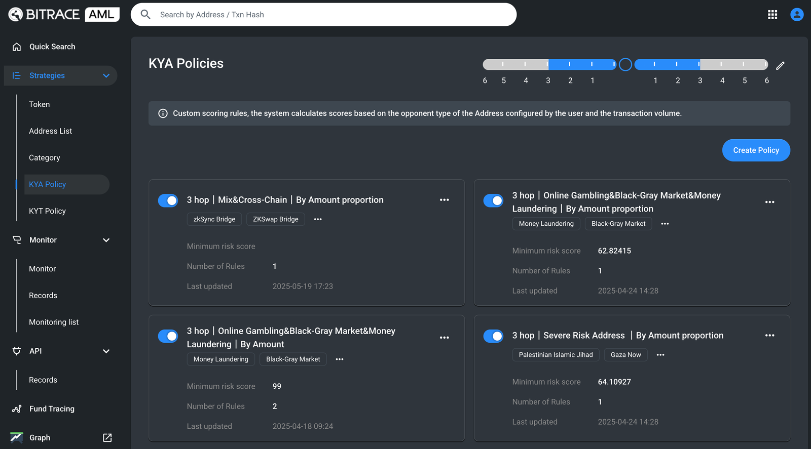The height and width of the screenshot is (449, 811).
Task: Open the apps grid menu icon
Action: (x=772, y=15)
